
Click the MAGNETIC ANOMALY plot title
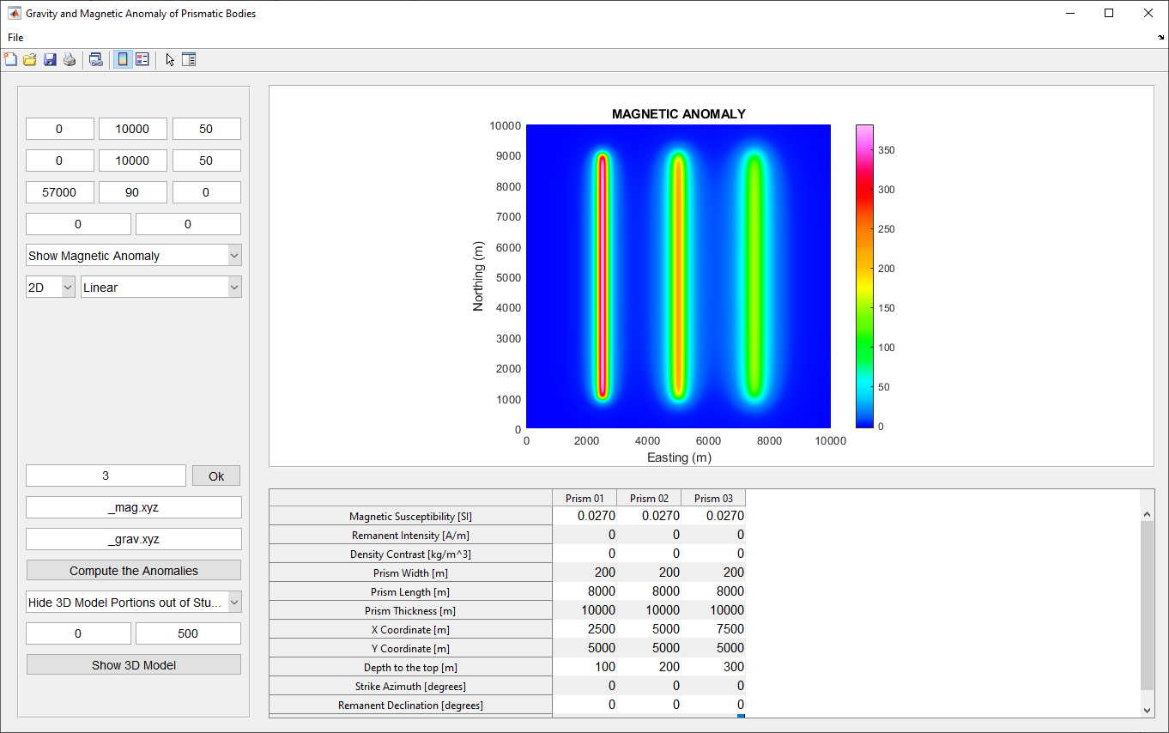(x=678, y=113)
